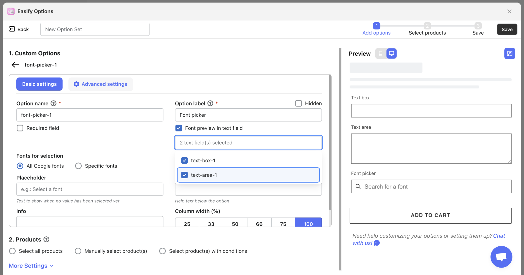Click help icon beside Products heading
524x275 pixels.
click(46, 239)
